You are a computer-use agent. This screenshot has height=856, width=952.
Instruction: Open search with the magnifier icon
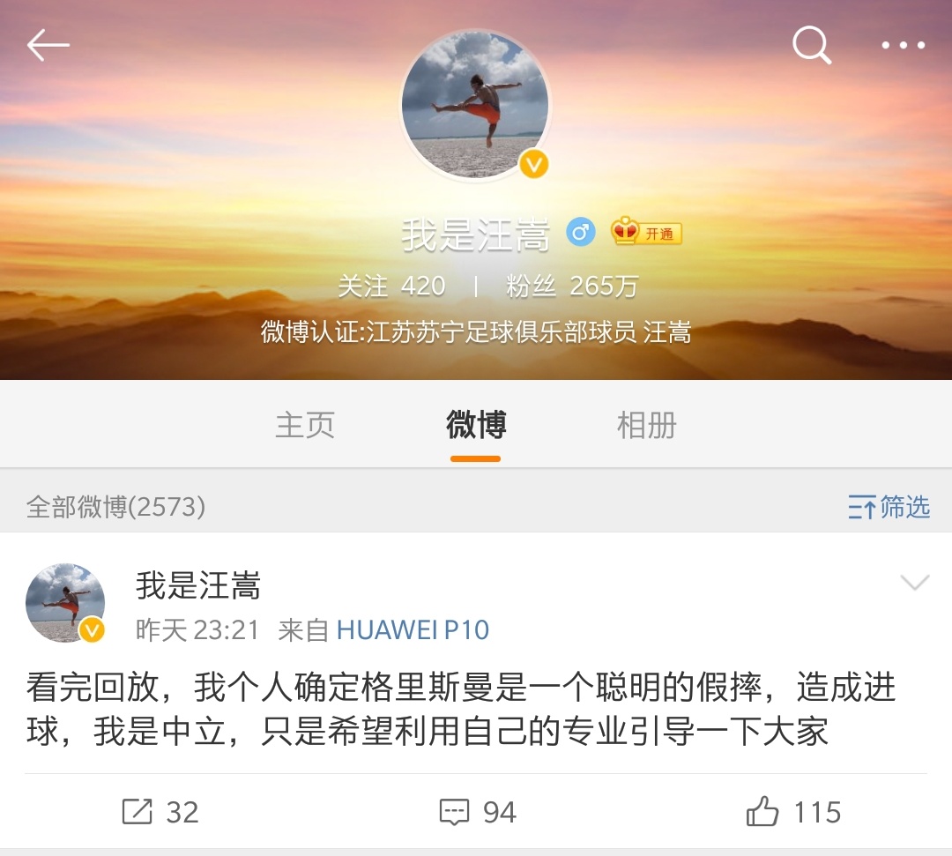pos(812,45)
